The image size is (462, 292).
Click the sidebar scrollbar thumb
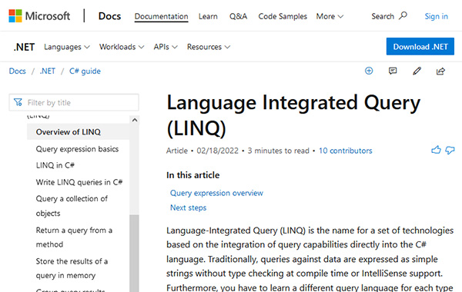click(134, 253)
